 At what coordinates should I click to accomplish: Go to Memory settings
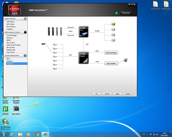tap(10, 38)
